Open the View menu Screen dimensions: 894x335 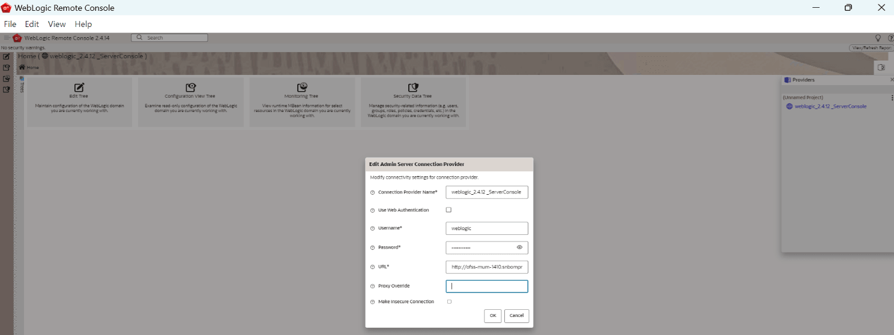tap(57, 24)
